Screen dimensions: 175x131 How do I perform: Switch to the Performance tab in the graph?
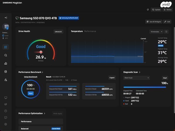(90, 31)
